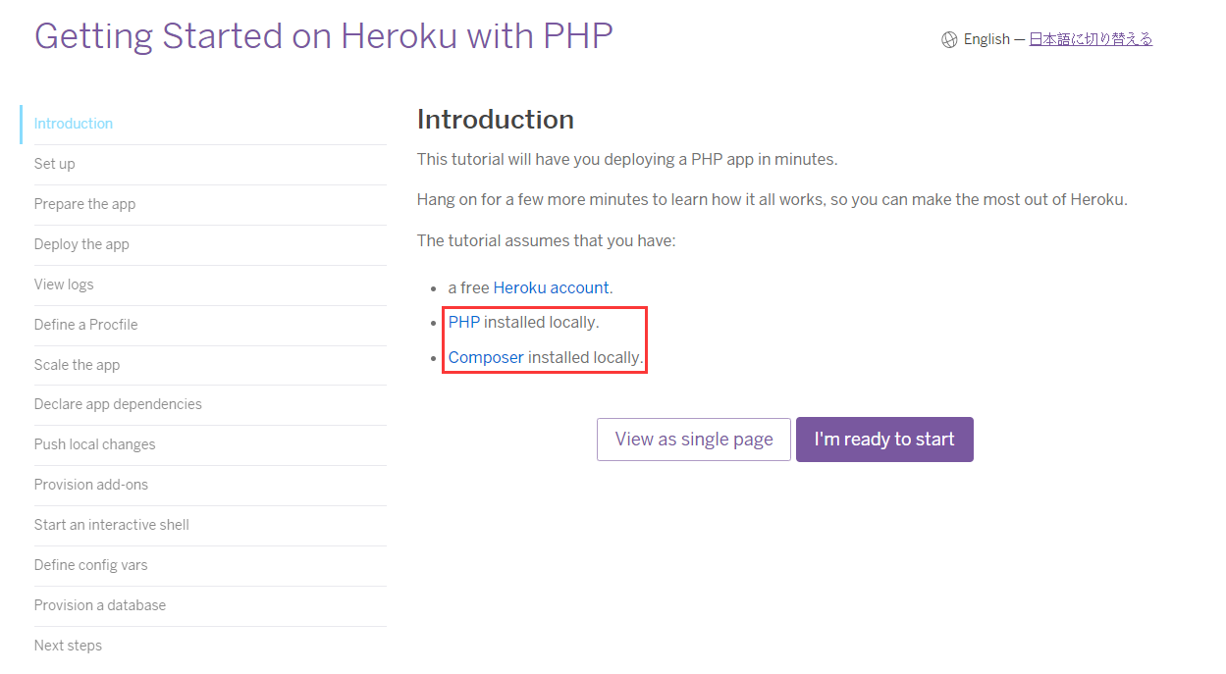Image resolution: width=1226 pixels, height=674 pixels.
Task: Click the I'm ready to start button
Action: click(884, 440)
